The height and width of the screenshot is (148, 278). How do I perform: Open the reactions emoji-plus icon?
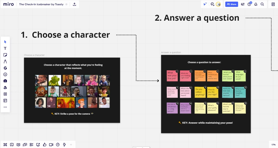pyautogui.click(x=212, y=4)
